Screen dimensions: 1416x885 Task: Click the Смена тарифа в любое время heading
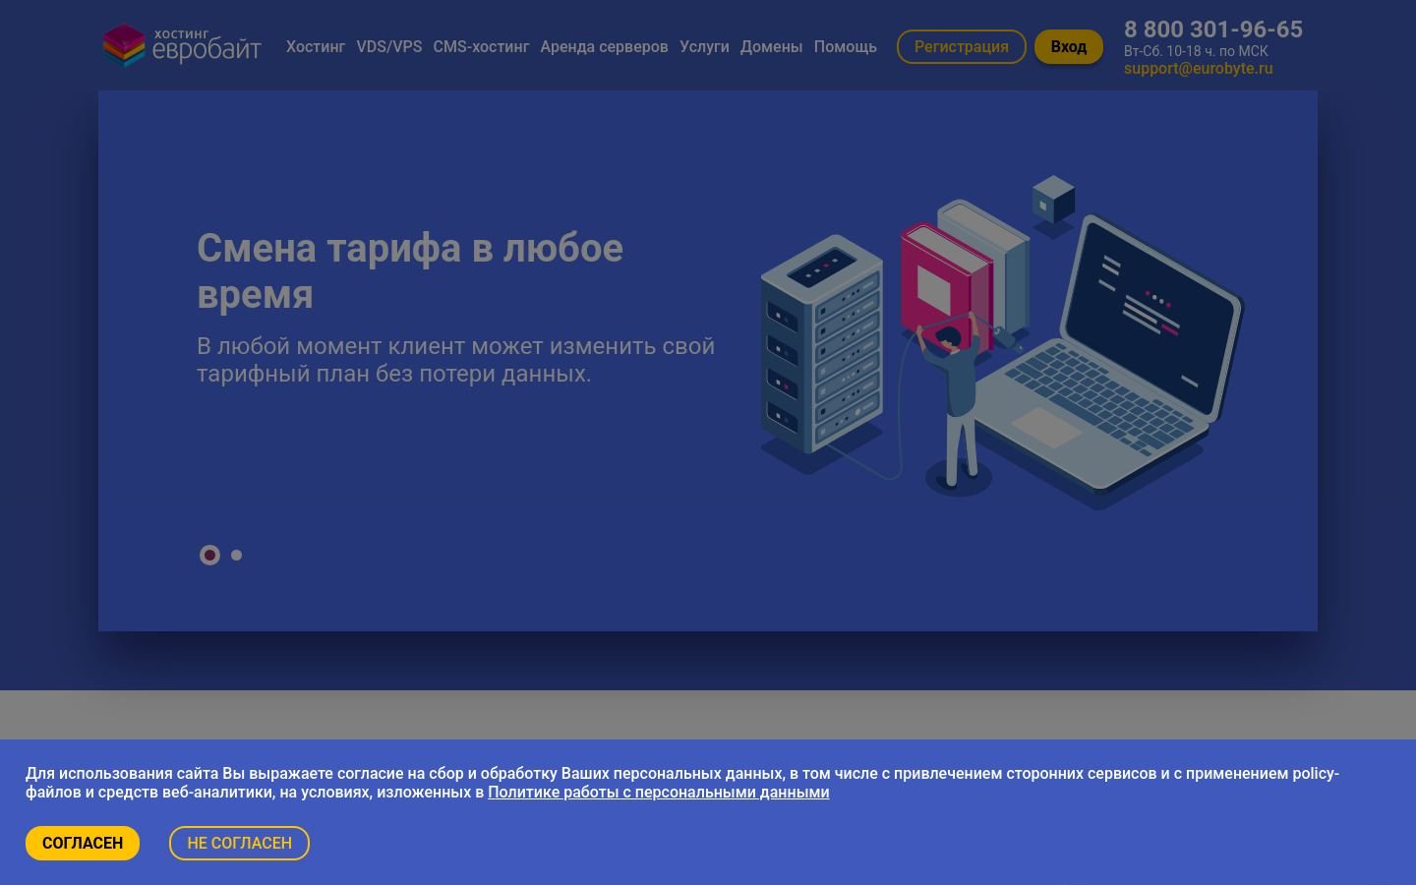(410, 271)
